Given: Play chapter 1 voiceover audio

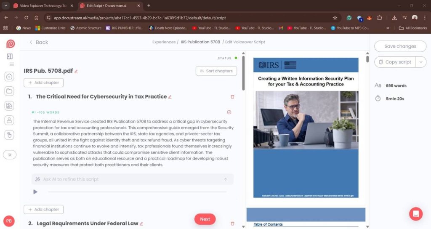Looking at the screenshot, I should coord(35,192).
